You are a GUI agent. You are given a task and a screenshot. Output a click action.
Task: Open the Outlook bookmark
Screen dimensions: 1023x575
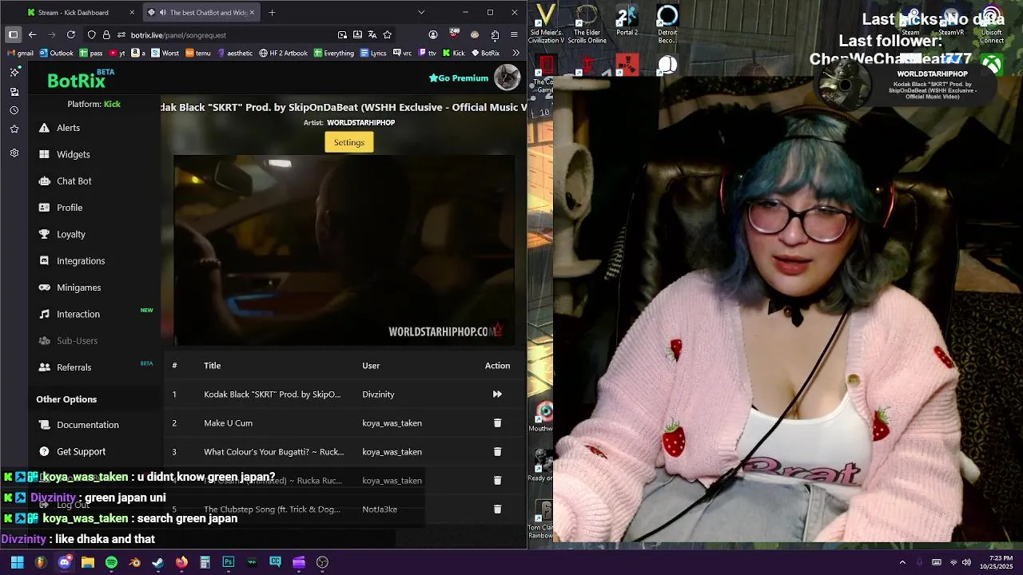coord(56,54)
